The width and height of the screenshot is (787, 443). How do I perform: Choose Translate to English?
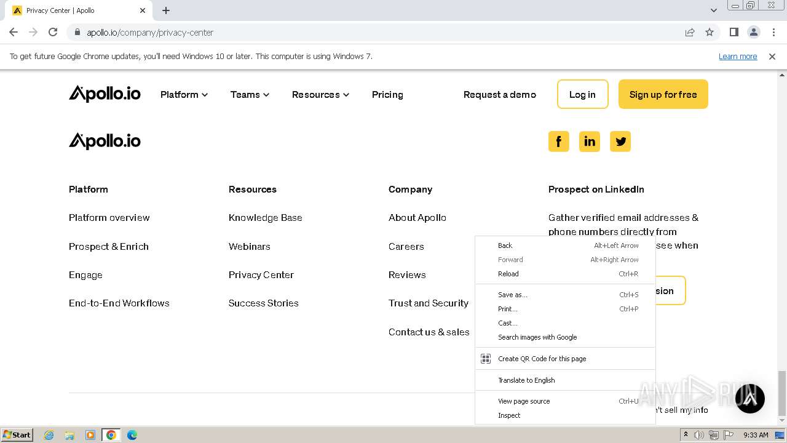pos(565,380)
